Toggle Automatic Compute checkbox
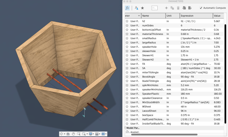228x137 pixels. tap(201, 8)
